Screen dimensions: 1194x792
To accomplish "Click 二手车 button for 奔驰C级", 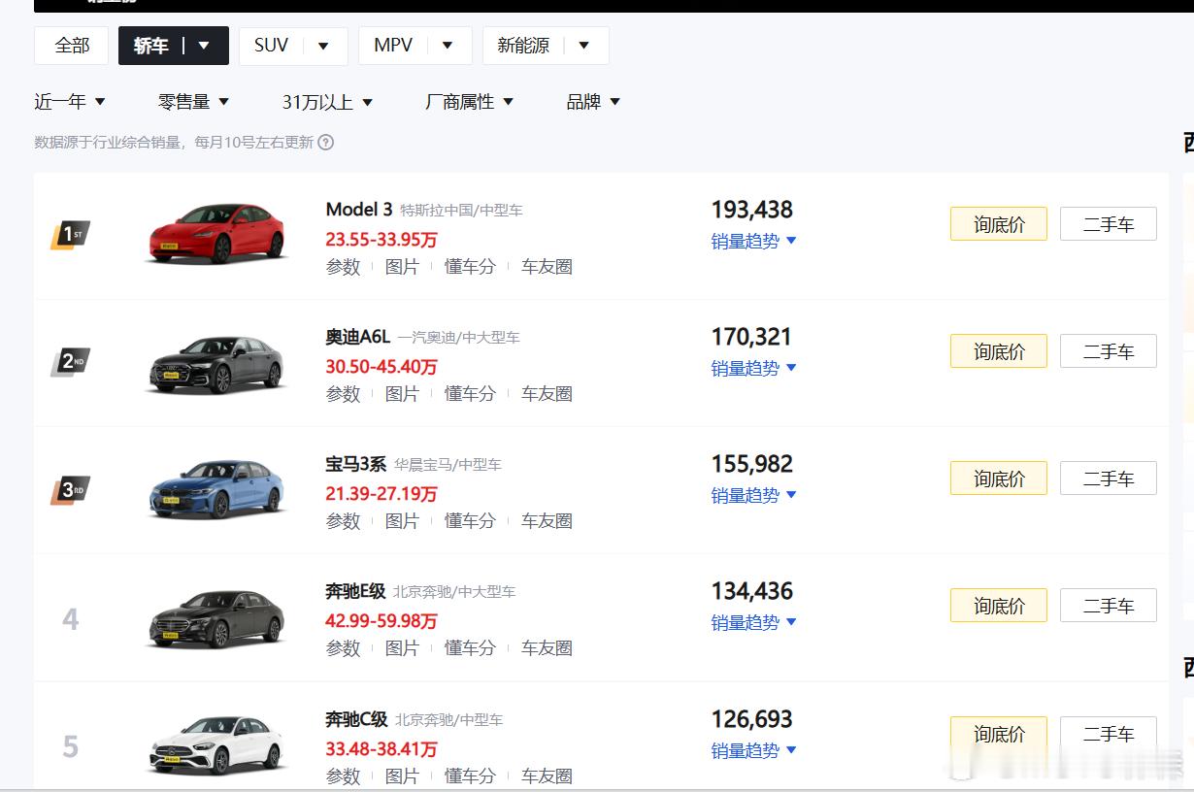I will point(1109,734).
